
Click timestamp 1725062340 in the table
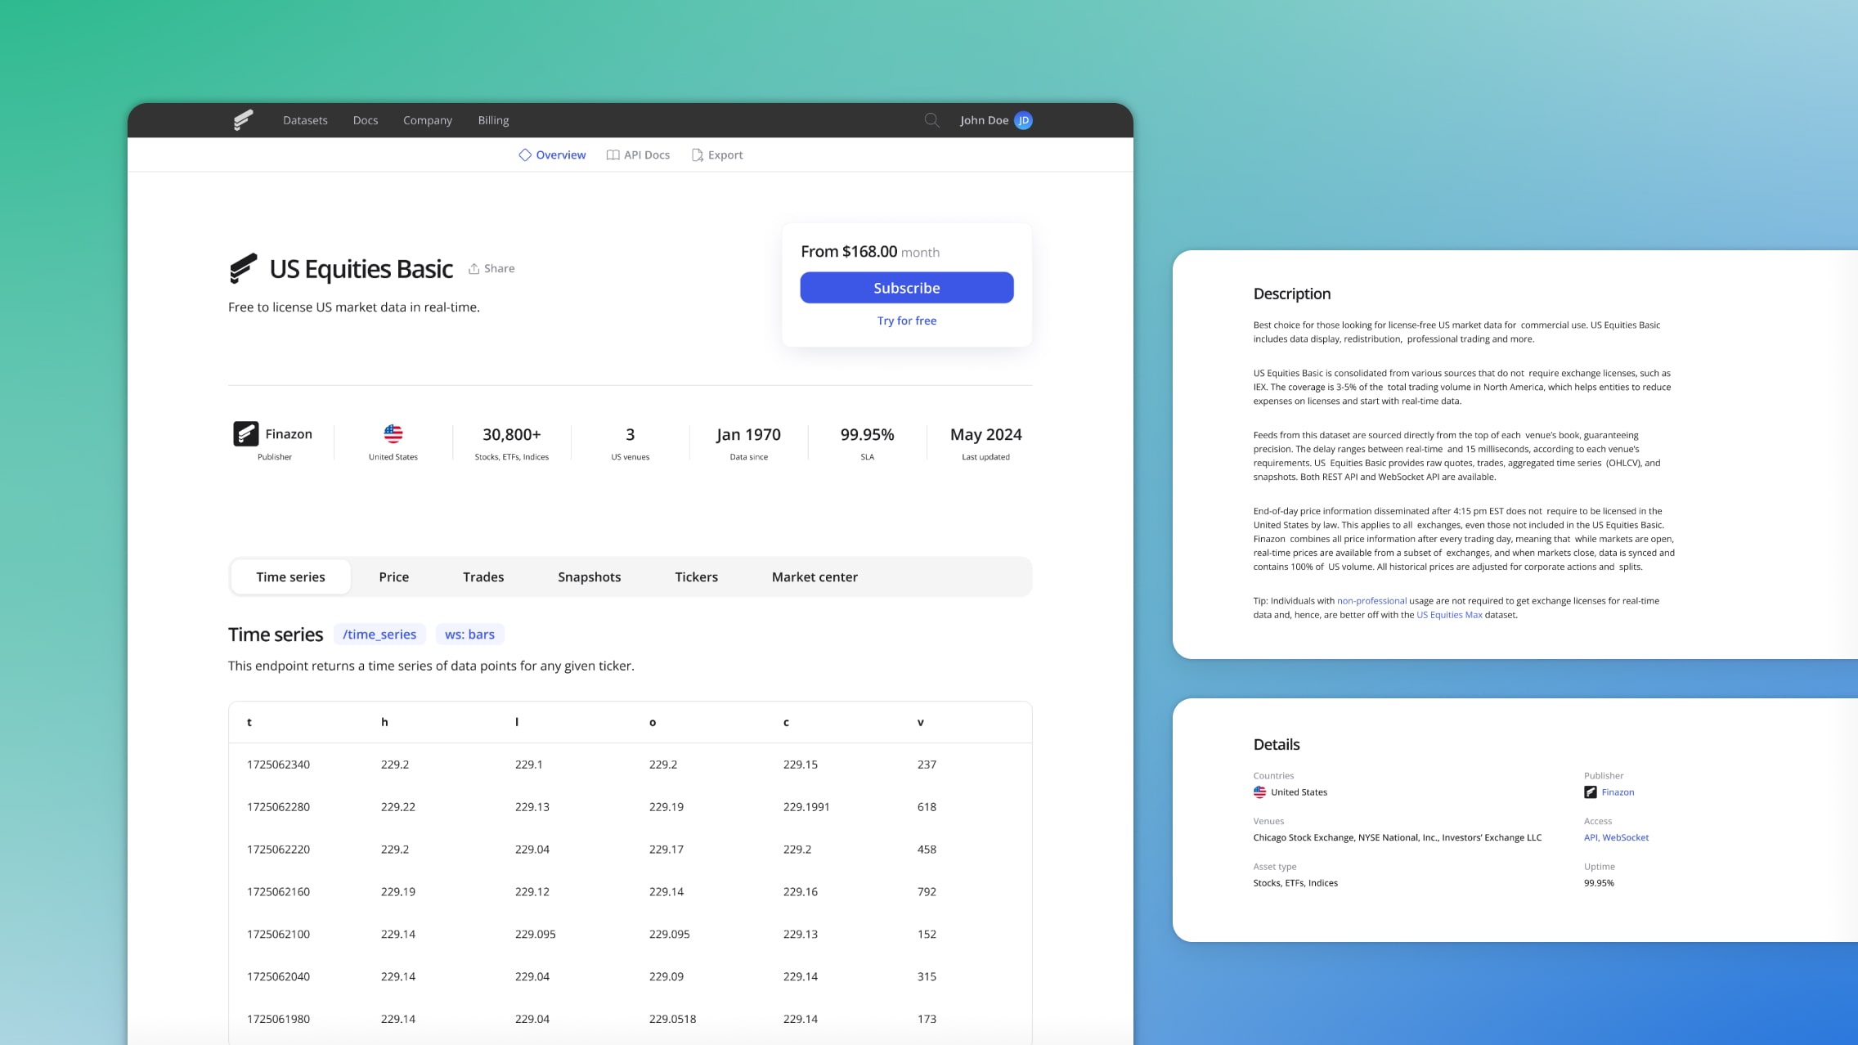click(x=278, y=765)
